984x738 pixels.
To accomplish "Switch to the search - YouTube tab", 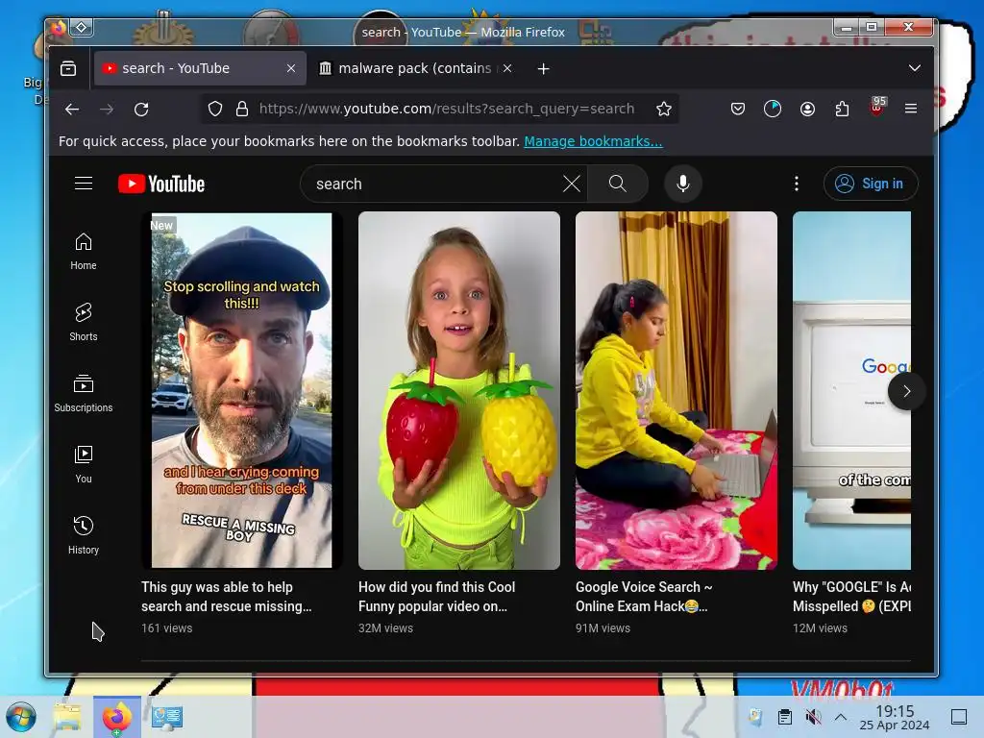I will [x=200, y=68].
